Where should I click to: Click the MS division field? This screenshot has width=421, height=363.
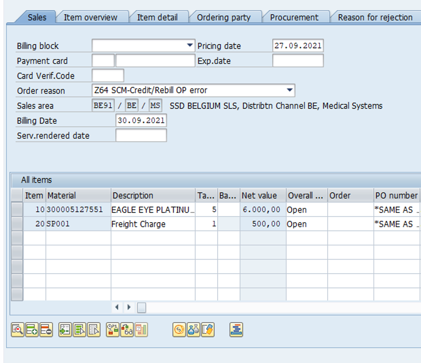point(155,105)
